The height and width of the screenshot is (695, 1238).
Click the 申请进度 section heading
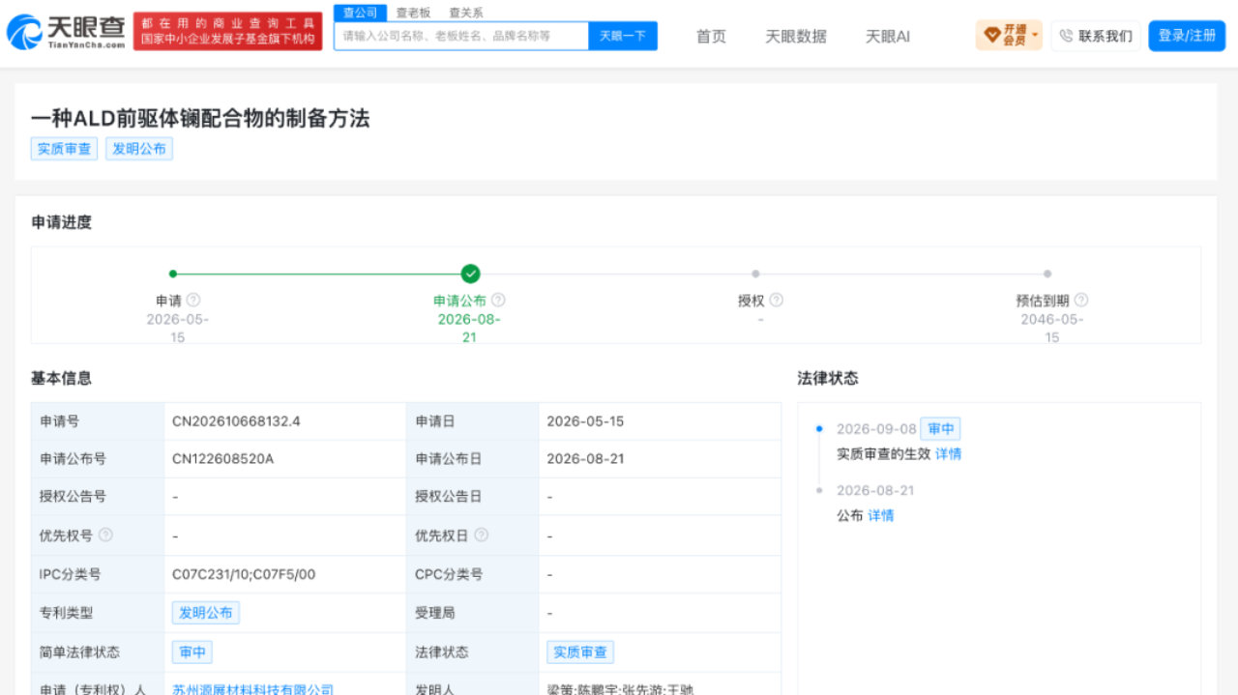(62, 222)
